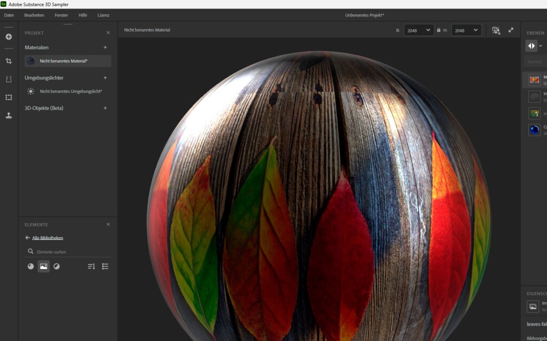Add a new 3D-Objekt with plus icon
547x341 pixels.
105,108
